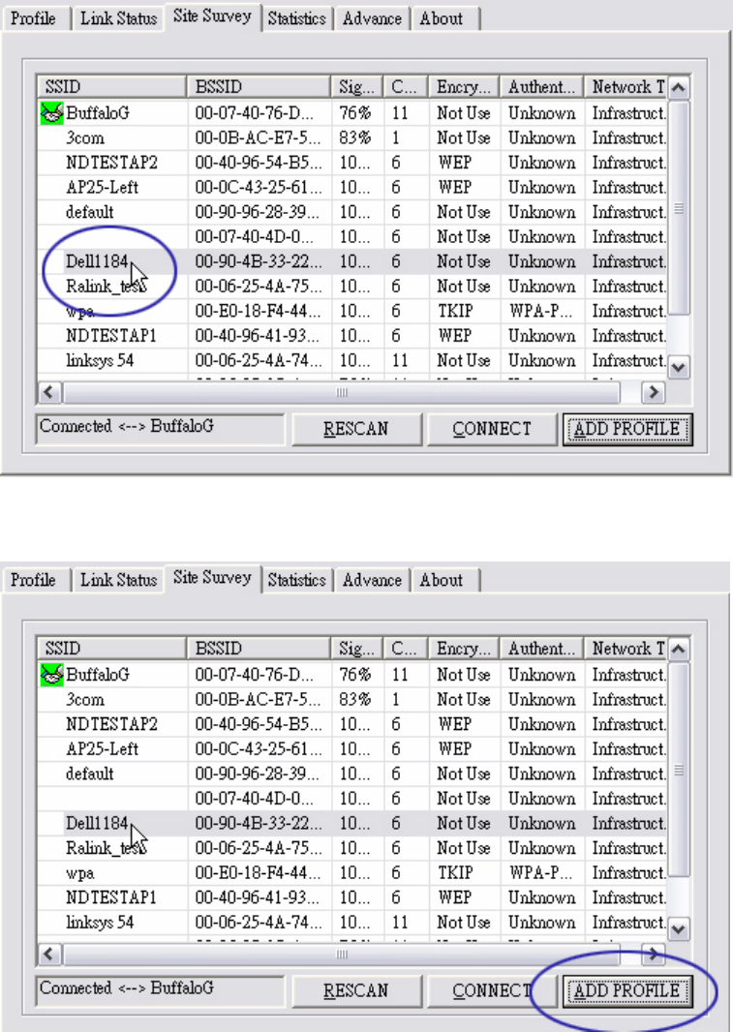The height and width of the screenshot is (1032, 733).
Task: Open the Profile tab in the top window
Action: (33, 18)
